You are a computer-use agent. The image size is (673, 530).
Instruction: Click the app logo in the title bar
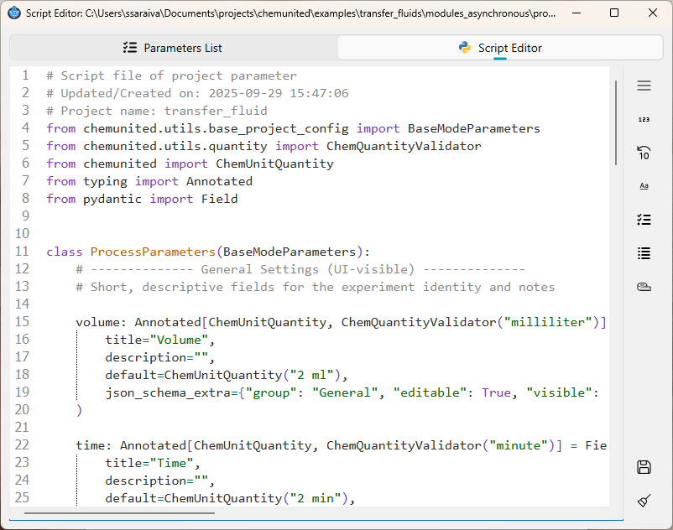point(14,13)
